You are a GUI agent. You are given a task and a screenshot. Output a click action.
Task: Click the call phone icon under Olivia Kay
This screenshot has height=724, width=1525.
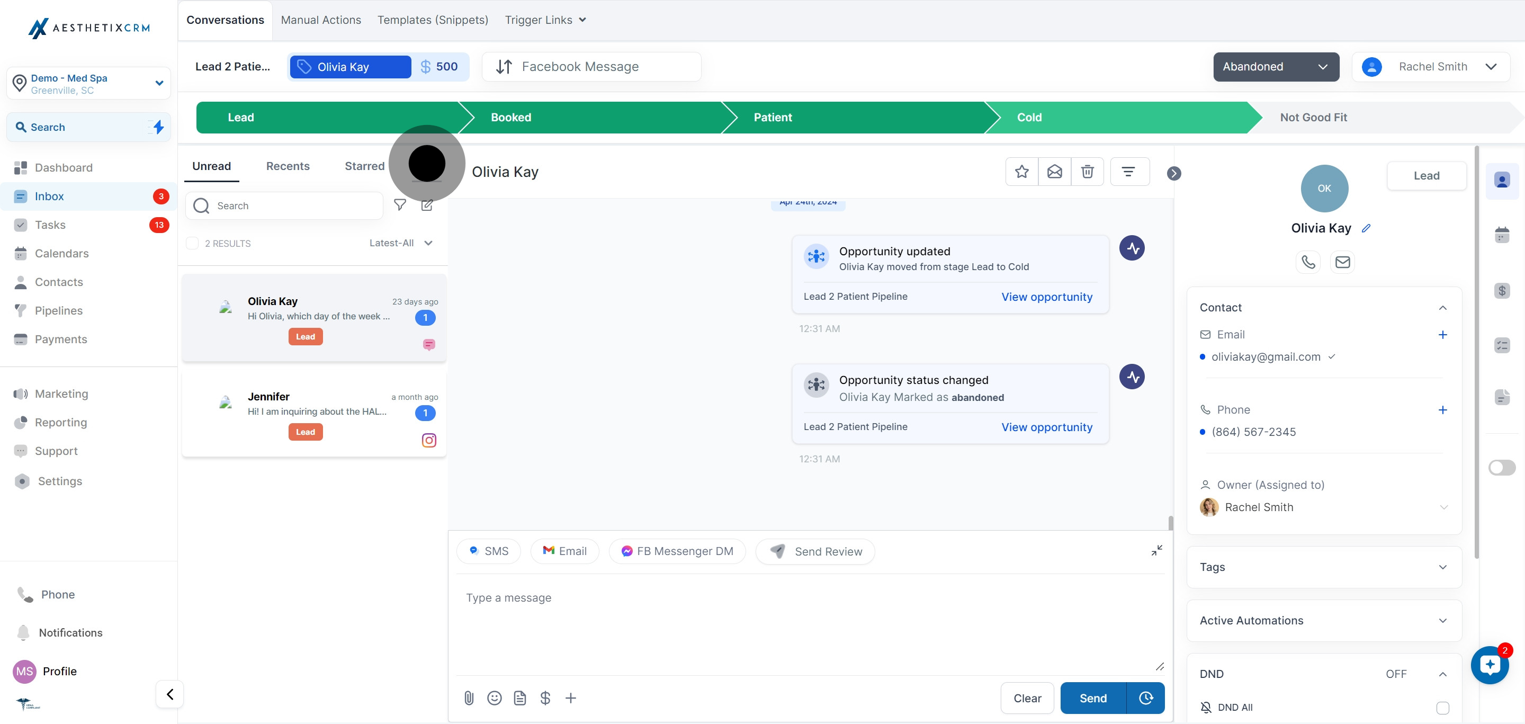pyautogui.click(x=1308, y=262)
